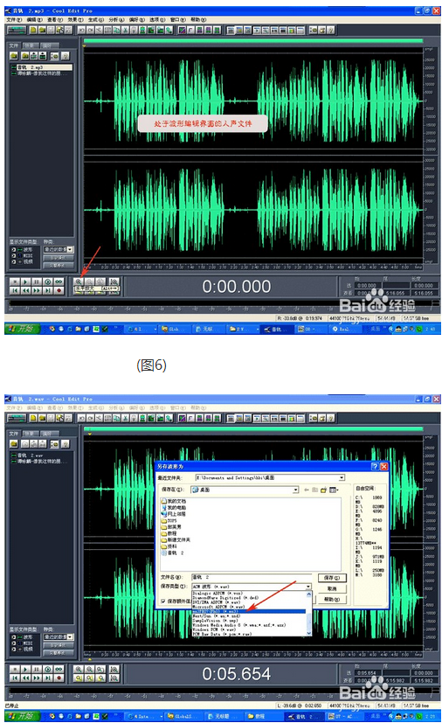Viewport: 442px width, 723px height.
Task: Click time ruler in 2.mp3 window
Action: (253, 267)
